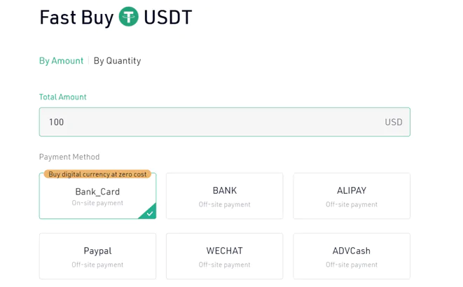Screen dimensions: 463x287
Task: Click the Off-site payment text under ADVCash
Action: tap(352, 265)
